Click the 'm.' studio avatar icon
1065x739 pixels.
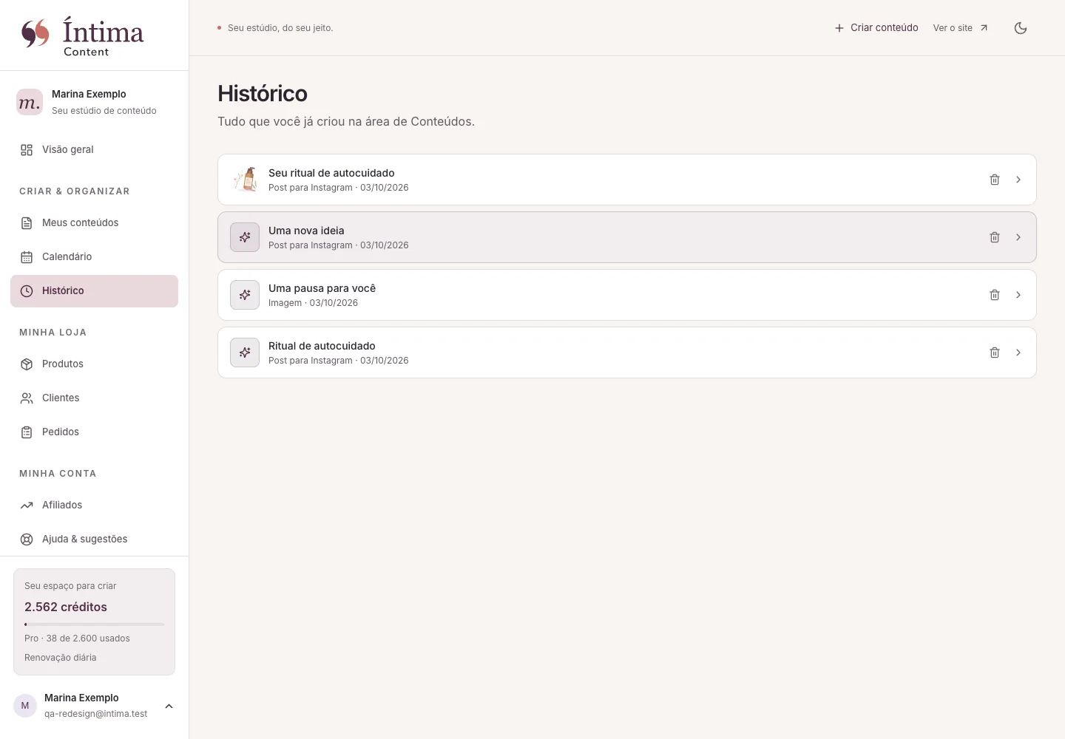tap(30, 102)
